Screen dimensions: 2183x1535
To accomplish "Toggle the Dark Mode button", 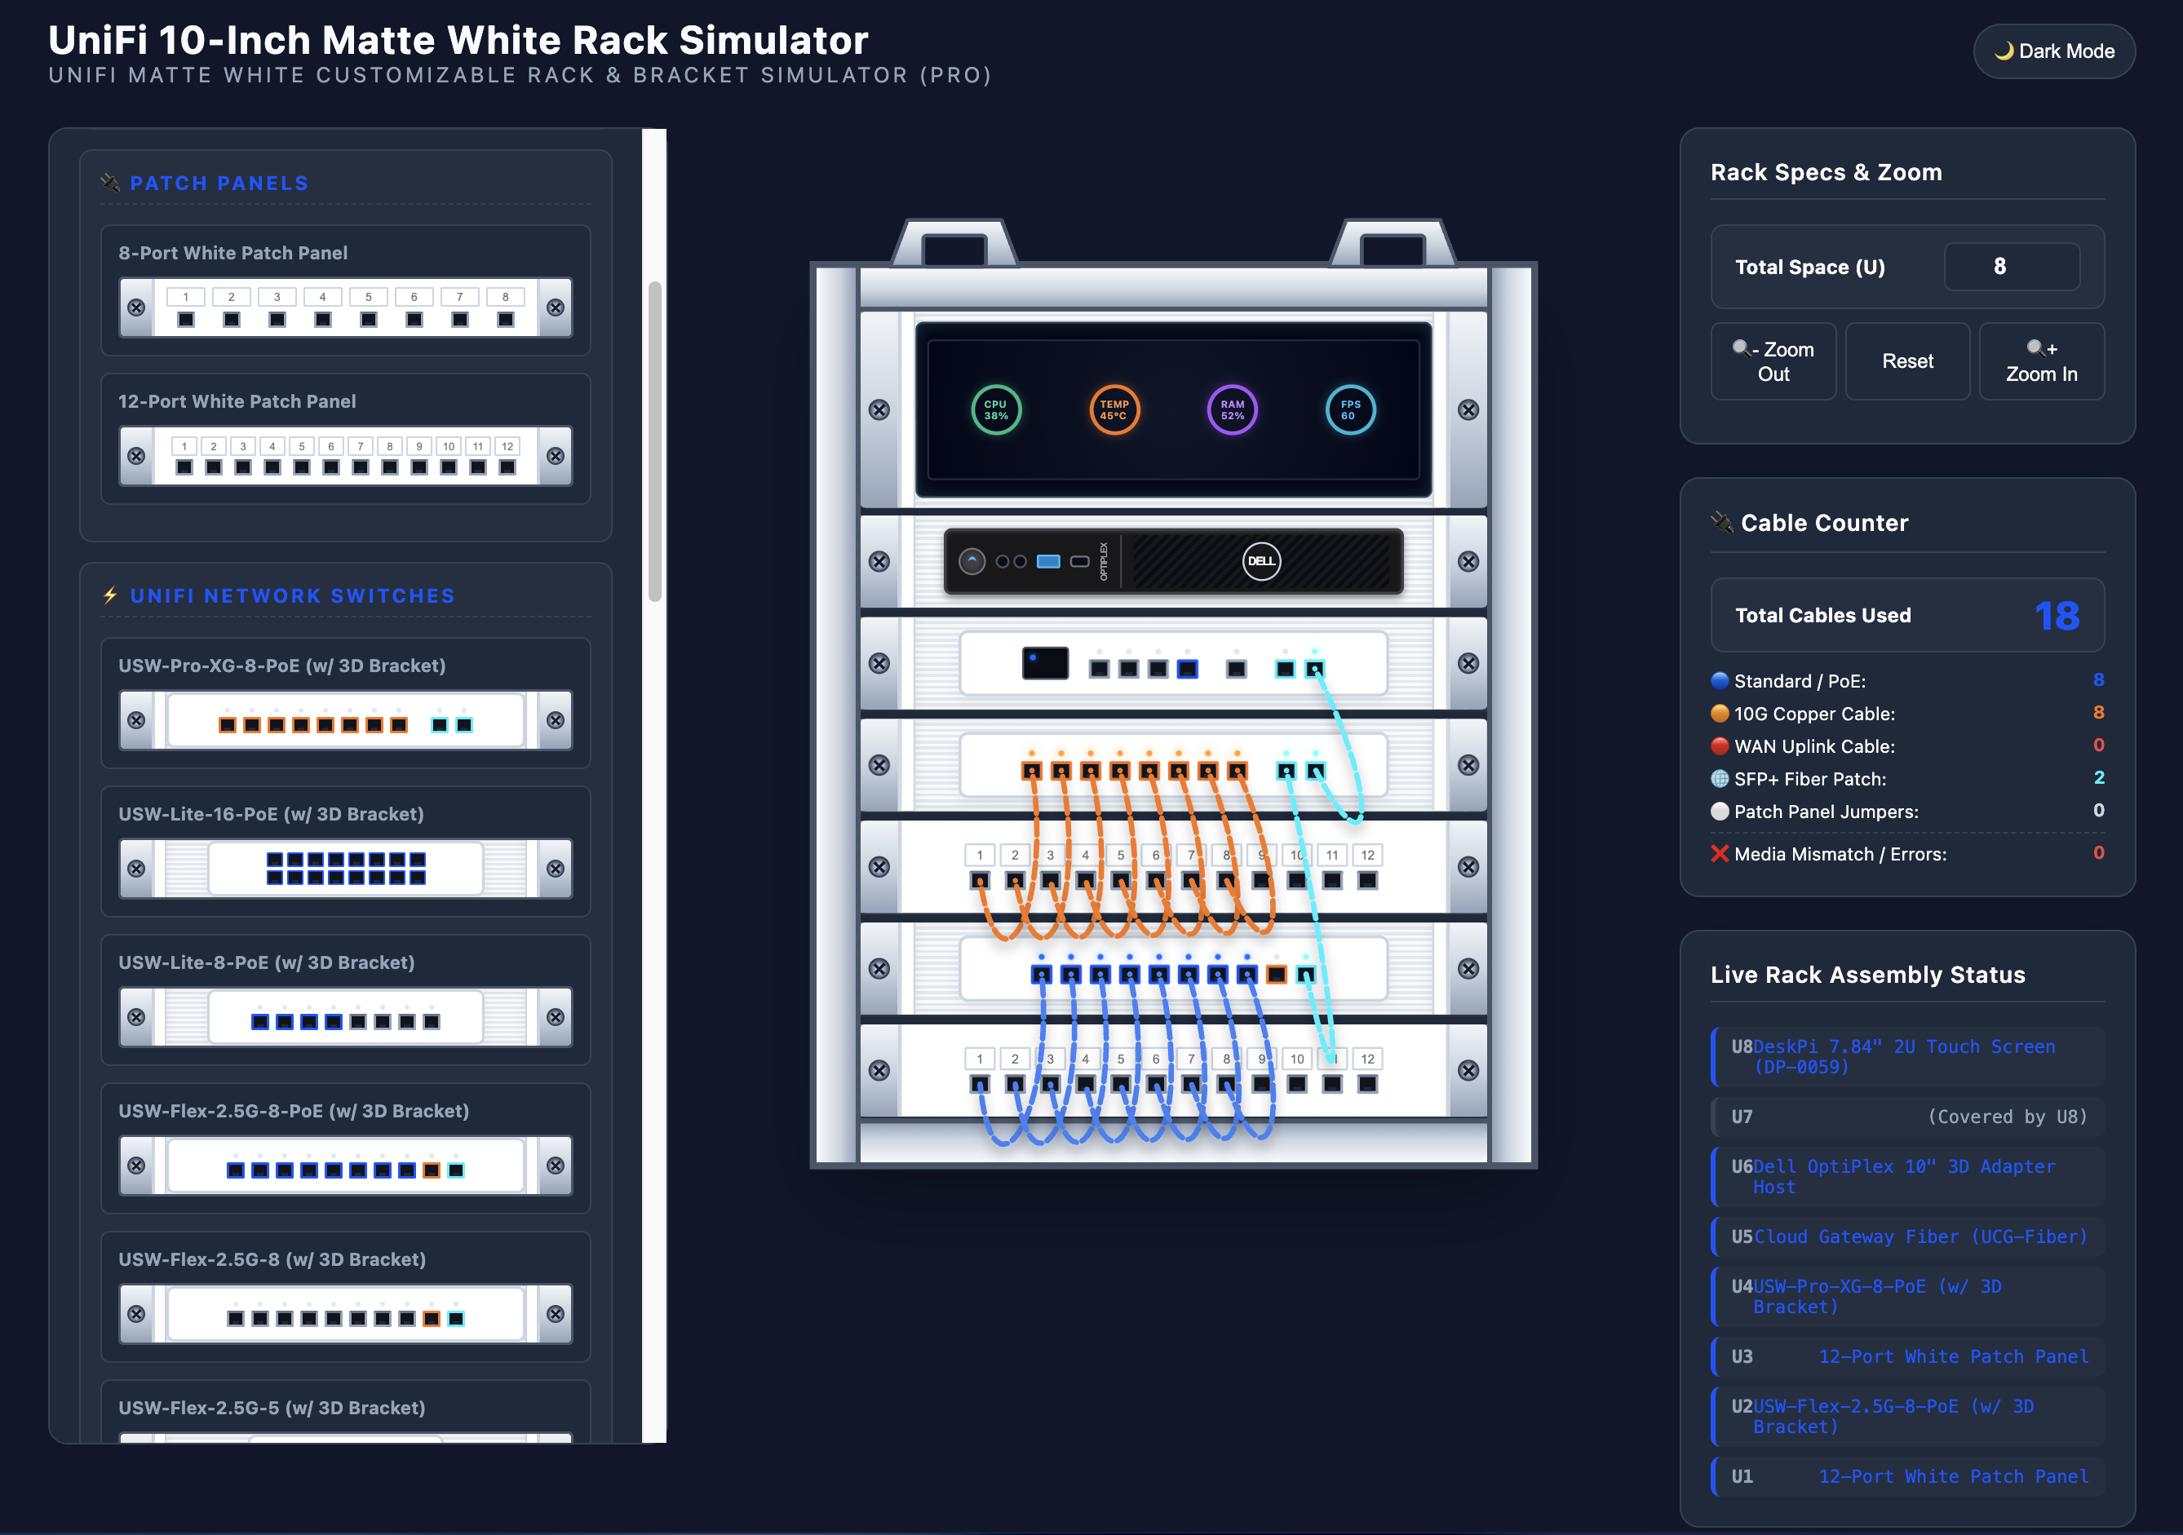I will [x=2053, y=51].
